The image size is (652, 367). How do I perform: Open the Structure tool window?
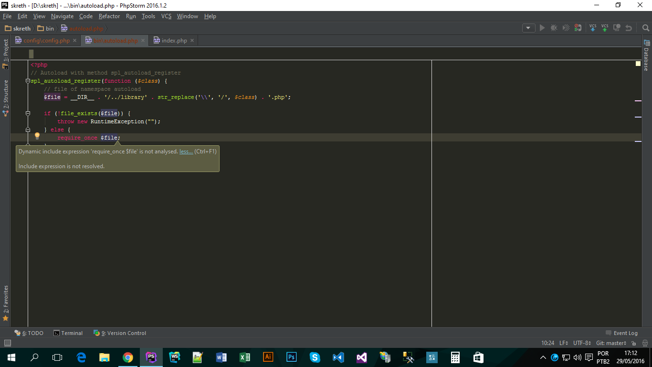(6, 98)
